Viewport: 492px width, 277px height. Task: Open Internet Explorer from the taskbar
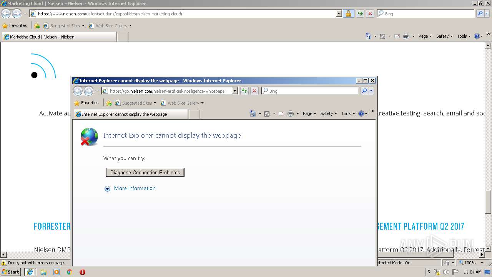pyautogui.click(x=30, y=272)
